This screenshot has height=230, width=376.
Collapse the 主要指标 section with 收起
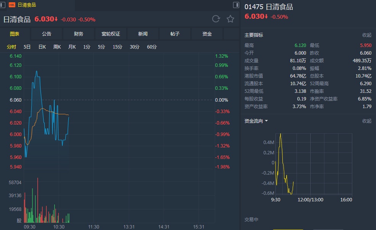(x=366, y=35)
